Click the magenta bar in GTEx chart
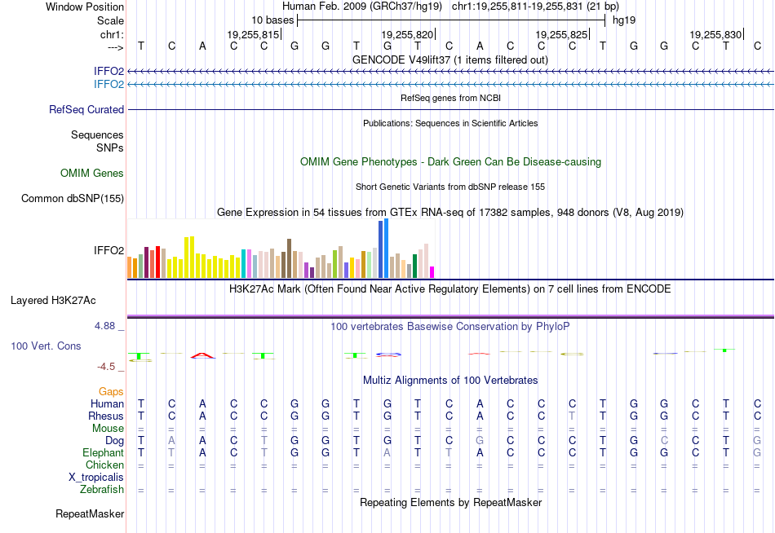This screenshot has width=775, height=533. point(432,272)
